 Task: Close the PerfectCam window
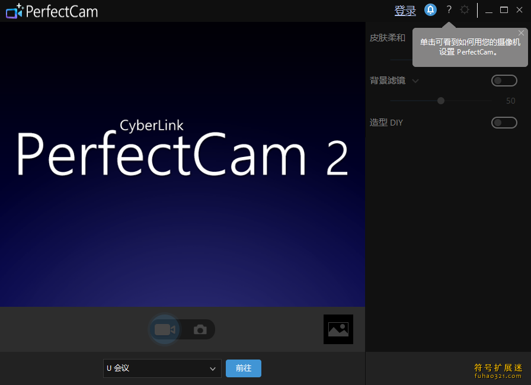[x=519, y=10]
